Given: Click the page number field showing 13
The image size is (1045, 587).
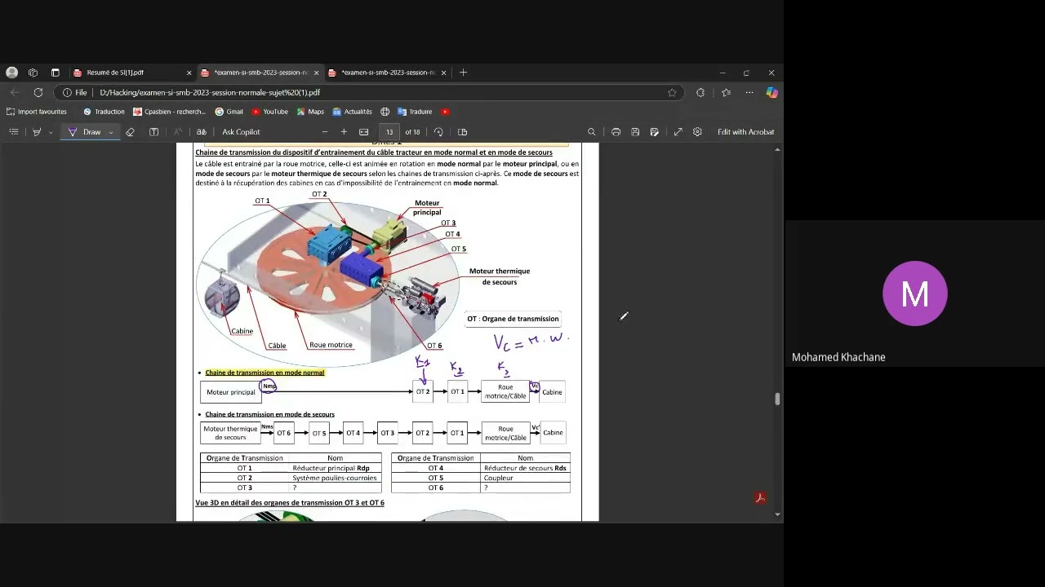Looking at the screenshot, I should pyautogui.click(x=389, y=132).
